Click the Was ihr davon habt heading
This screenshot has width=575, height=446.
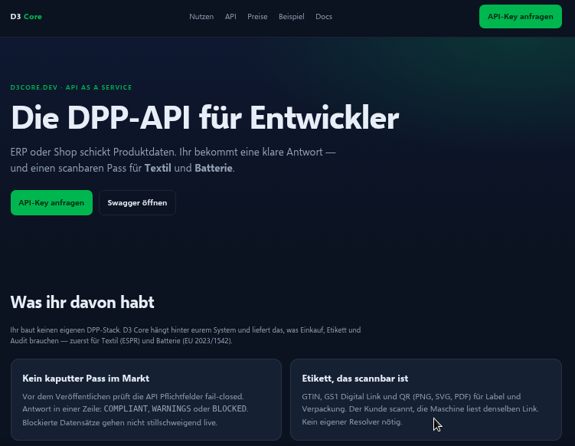pos(82,303)
